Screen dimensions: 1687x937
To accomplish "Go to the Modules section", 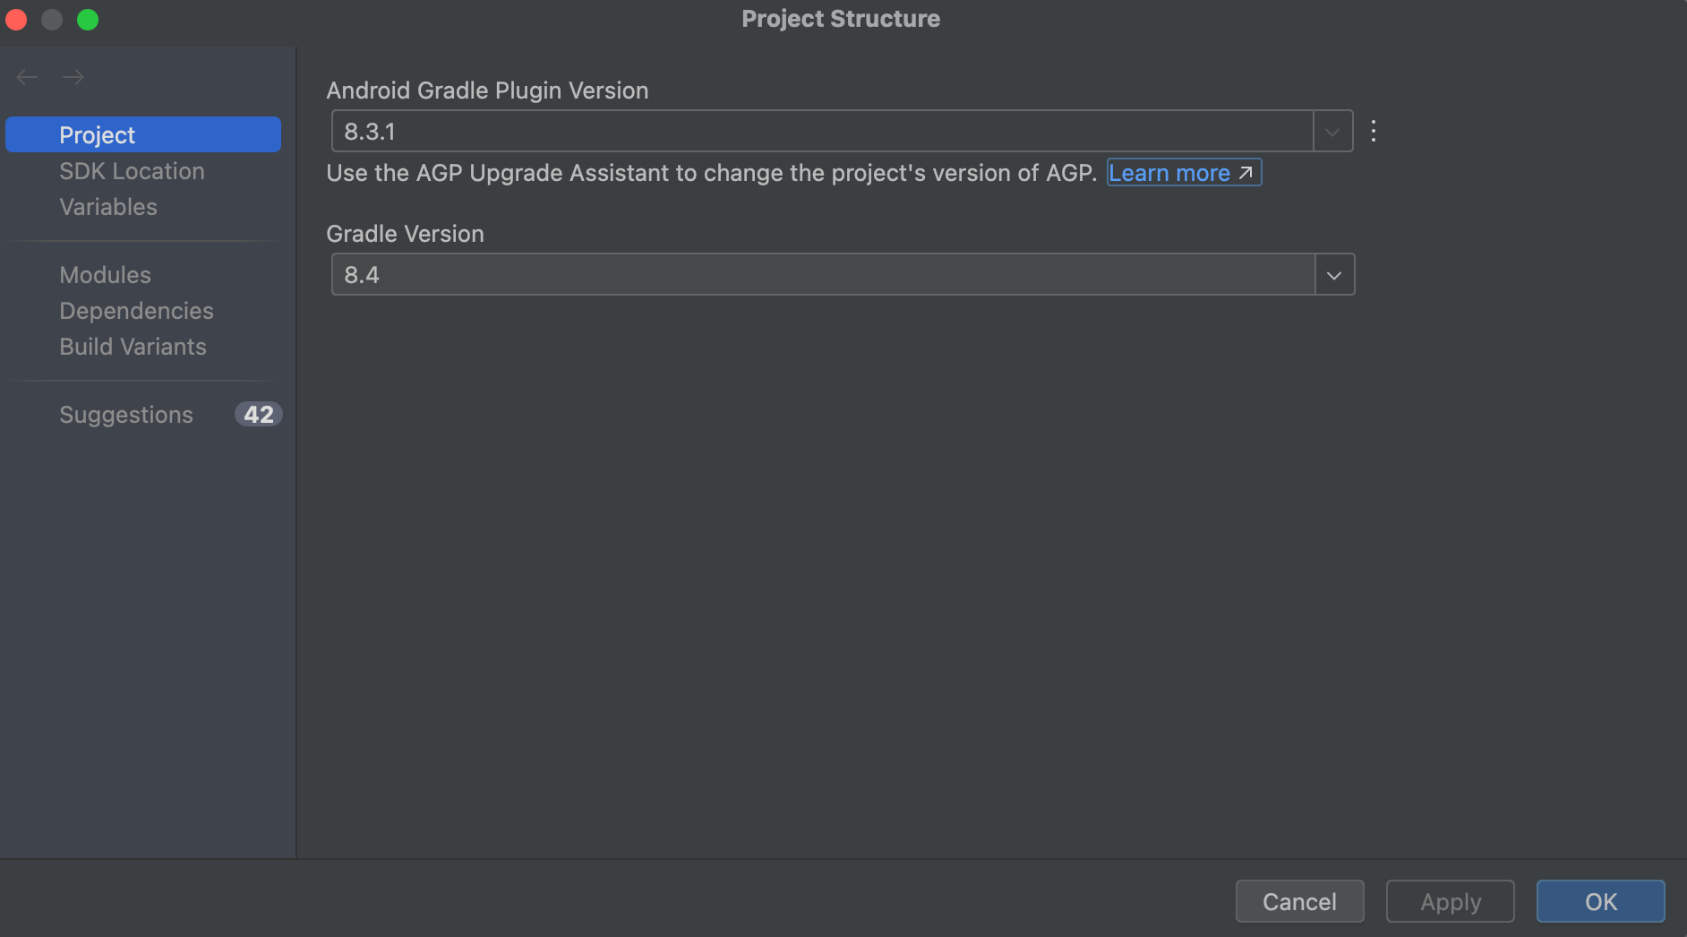I will pyautogui.click(x=105, y=275).
